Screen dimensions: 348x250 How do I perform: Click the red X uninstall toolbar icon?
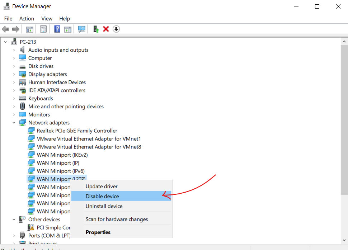pos(106,29)
